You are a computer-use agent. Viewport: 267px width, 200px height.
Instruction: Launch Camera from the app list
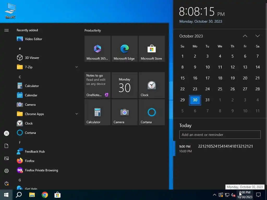(x=48, y=105)
